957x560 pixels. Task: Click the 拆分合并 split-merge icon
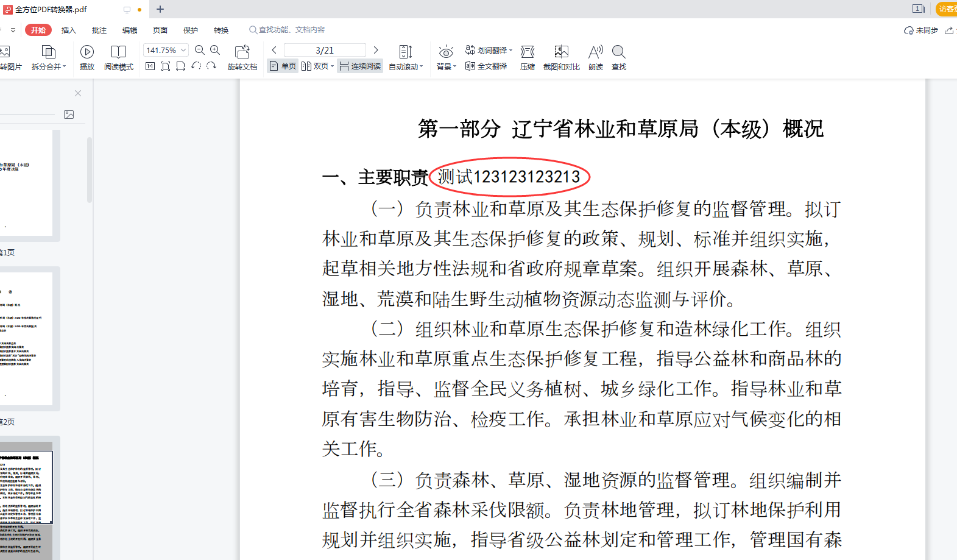coord(48,51)
